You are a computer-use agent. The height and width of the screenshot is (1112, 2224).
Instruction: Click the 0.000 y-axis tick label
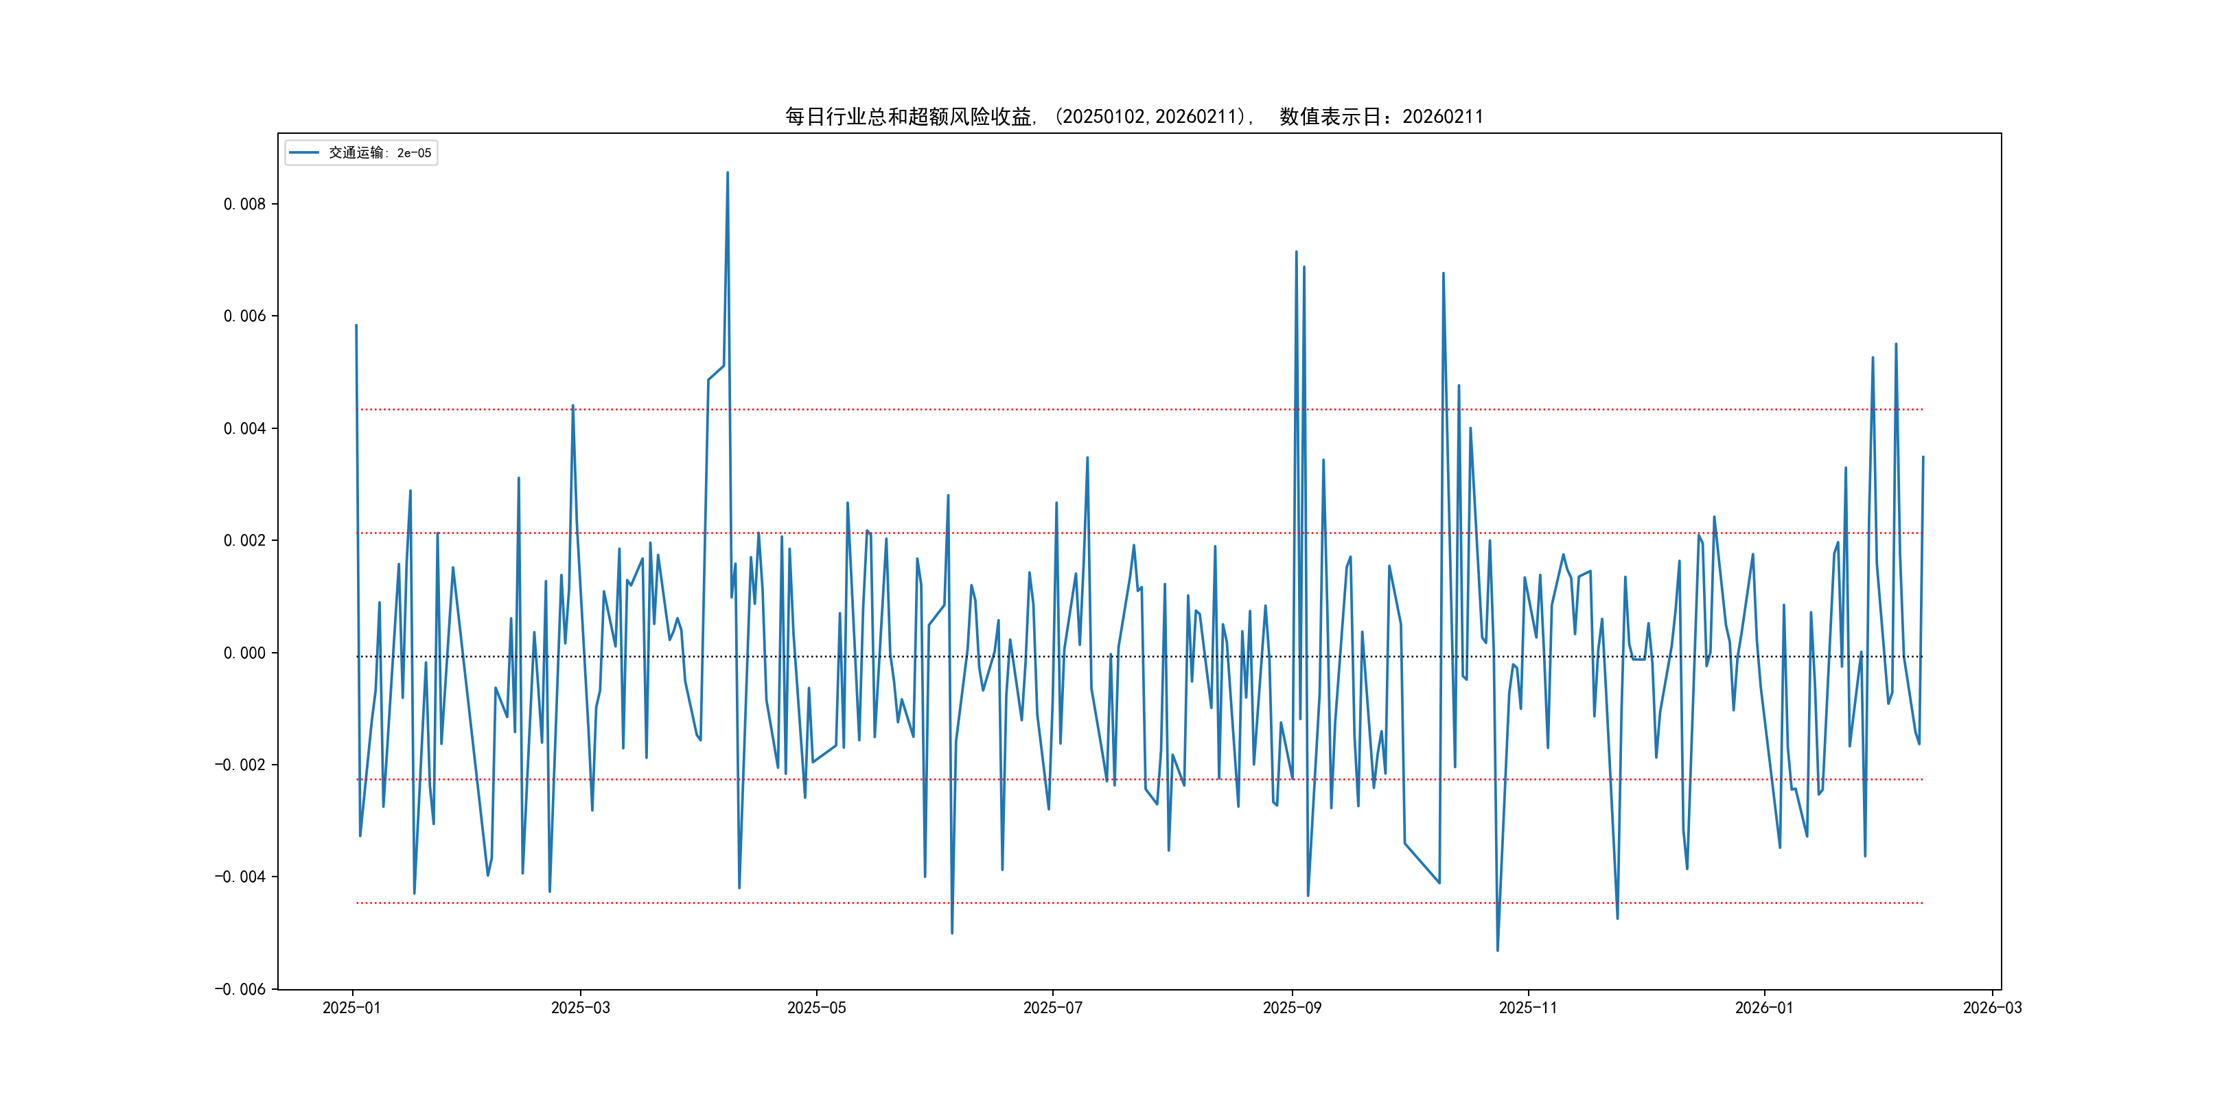pos(244,653)
